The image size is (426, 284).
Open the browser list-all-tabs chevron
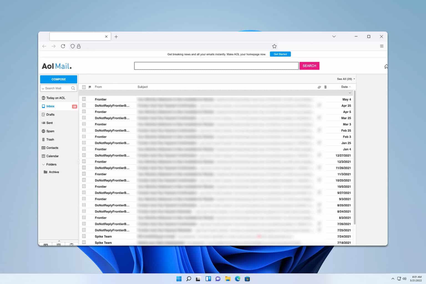(x=334, y=36)
